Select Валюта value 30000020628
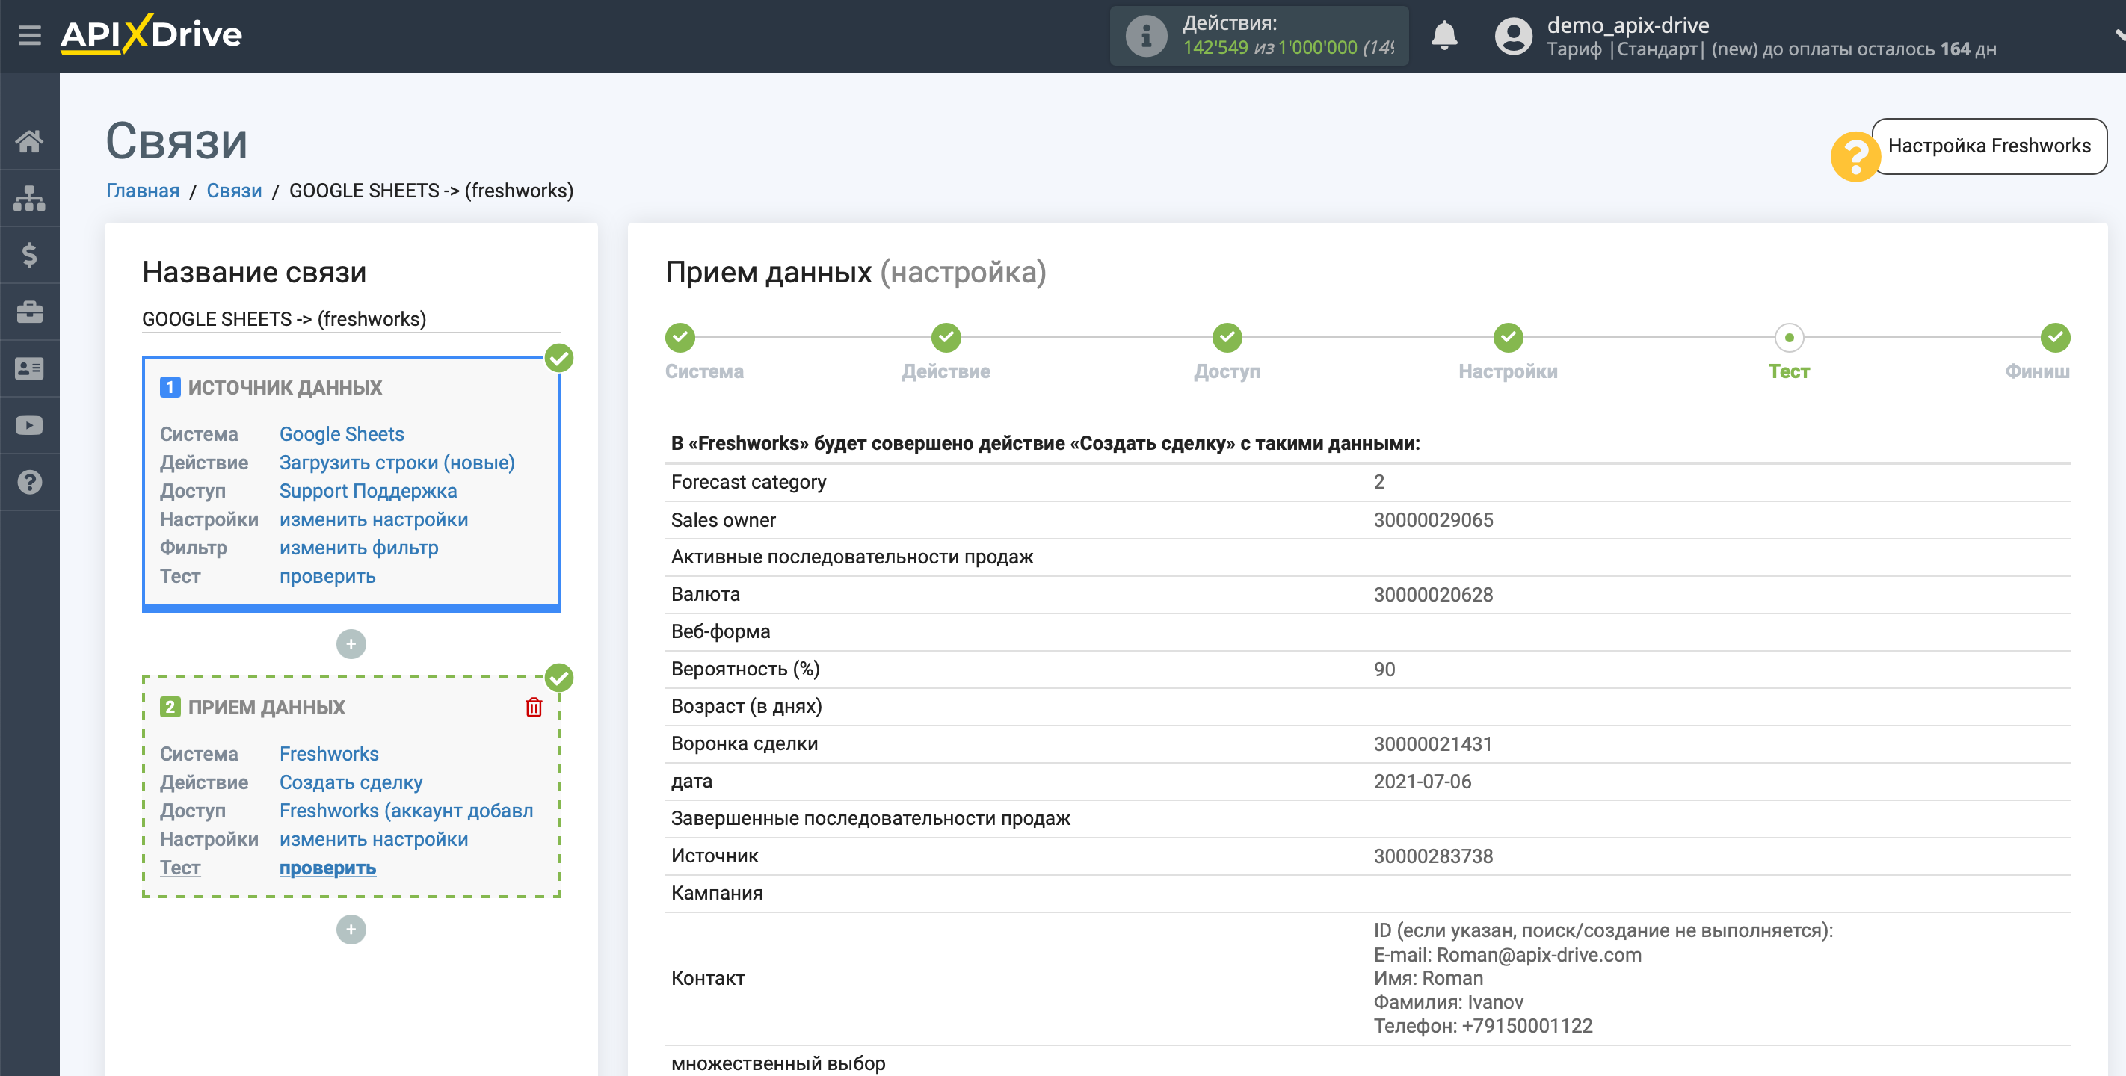The image size is (2126, 1076). (x=1433, y=594)
